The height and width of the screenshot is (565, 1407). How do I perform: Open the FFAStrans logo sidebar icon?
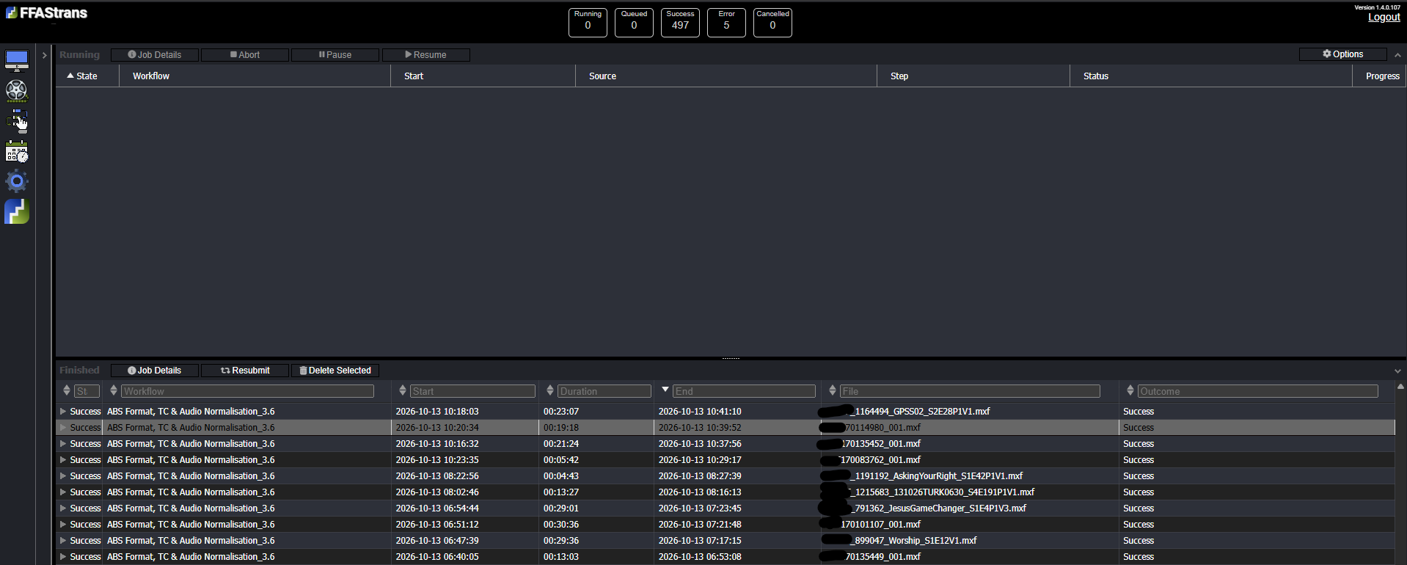(17, 211)
